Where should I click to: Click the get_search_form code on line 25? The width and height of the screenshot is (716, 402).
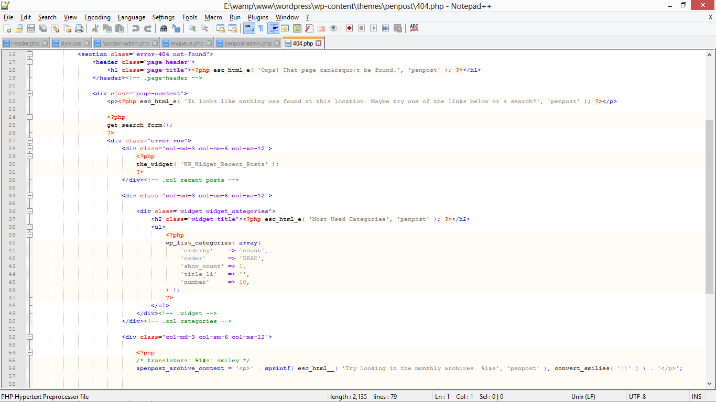tap(140, 125)
